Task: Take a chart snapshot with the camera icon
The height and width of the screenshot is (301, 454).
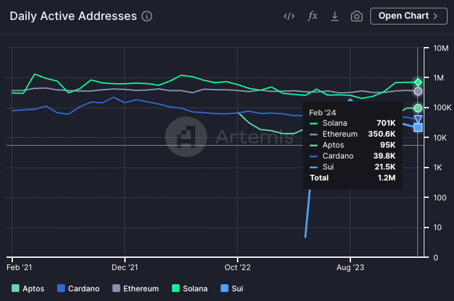Action: (357, 16)
